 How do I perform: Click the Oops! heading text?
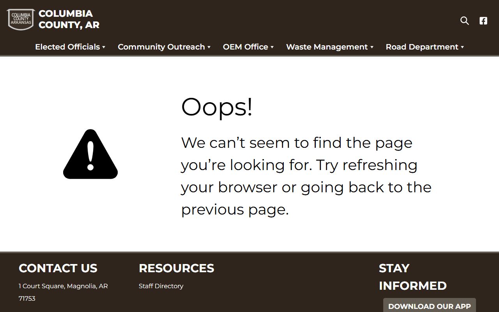217,107
